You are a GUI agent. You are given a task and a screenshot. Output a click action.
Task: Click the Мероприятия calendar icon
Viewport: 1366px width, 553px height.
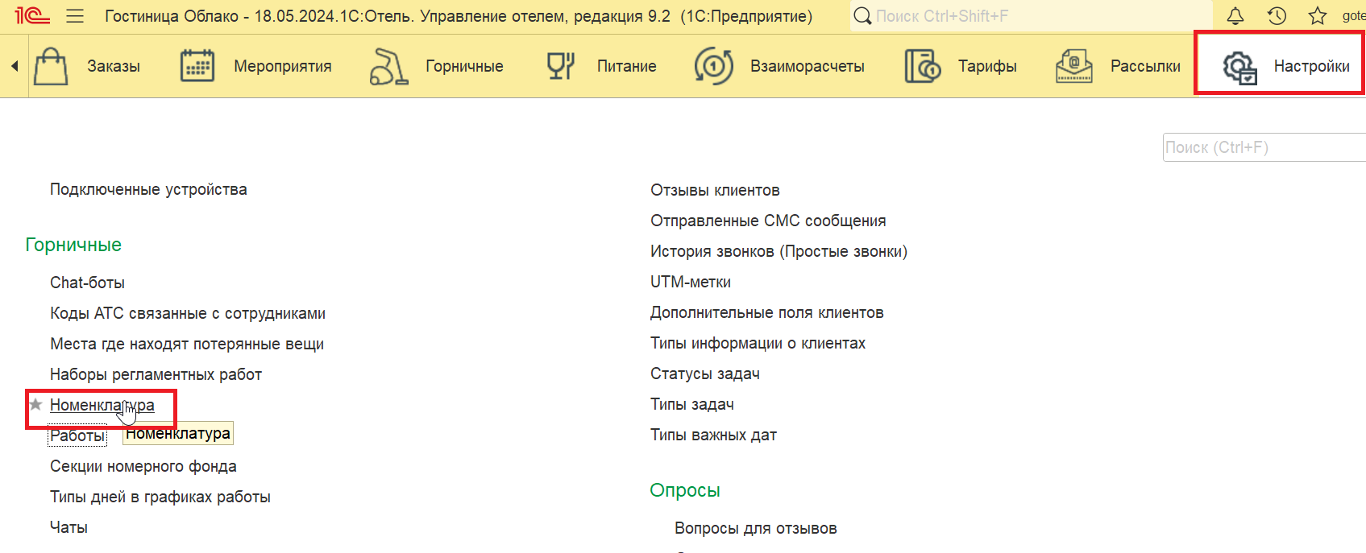[197, 66]
